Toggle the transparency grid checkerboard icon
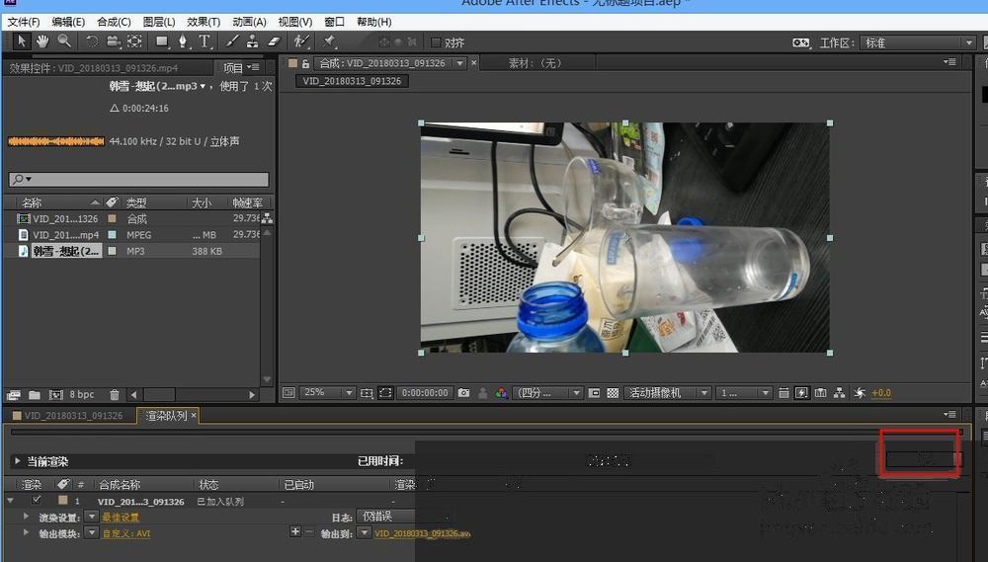988x562 pixels. pos(613,392)
